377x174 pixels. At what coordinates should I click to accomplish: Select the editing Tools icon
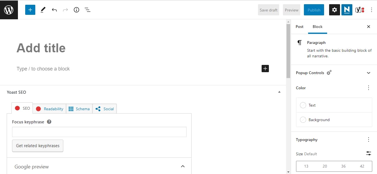[43, 10]
